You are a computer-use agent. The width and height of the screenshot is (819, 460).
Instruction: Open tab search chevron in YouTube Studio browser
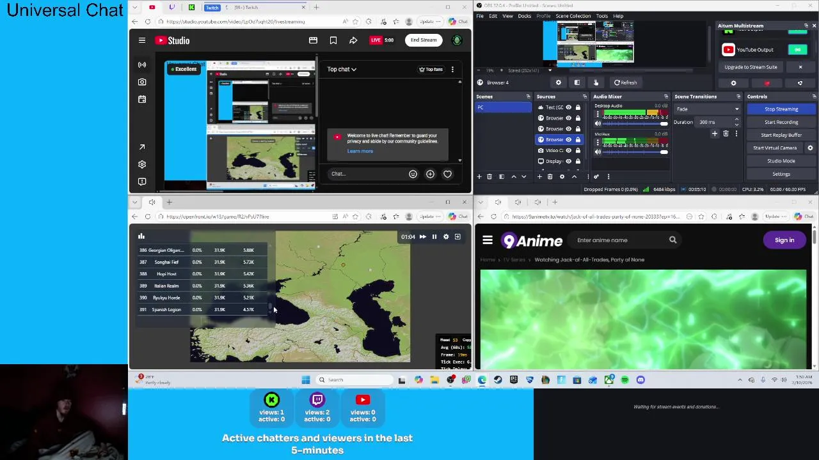click(134, 7)
